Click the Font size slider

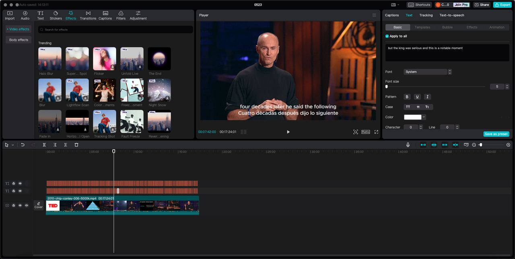(435, 86)
